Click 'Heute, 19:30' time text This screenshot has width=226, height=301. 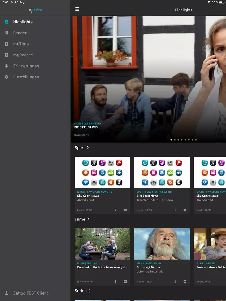(204, 282)
